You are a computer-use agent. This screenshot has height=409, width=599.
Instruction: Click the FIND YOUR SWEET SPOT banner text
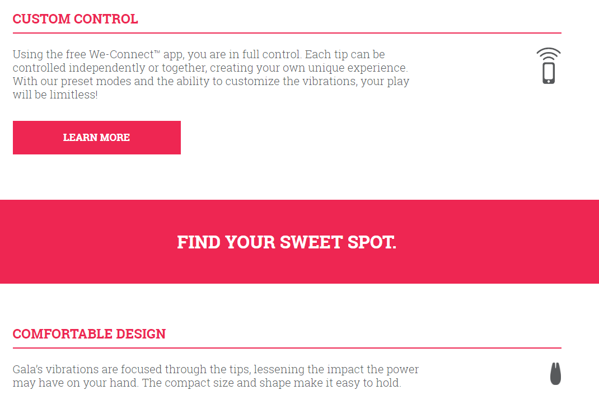(287, 242)
